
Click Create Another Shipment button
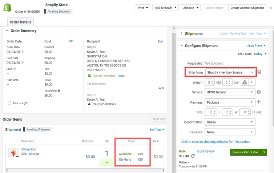[x=247, y=8]
